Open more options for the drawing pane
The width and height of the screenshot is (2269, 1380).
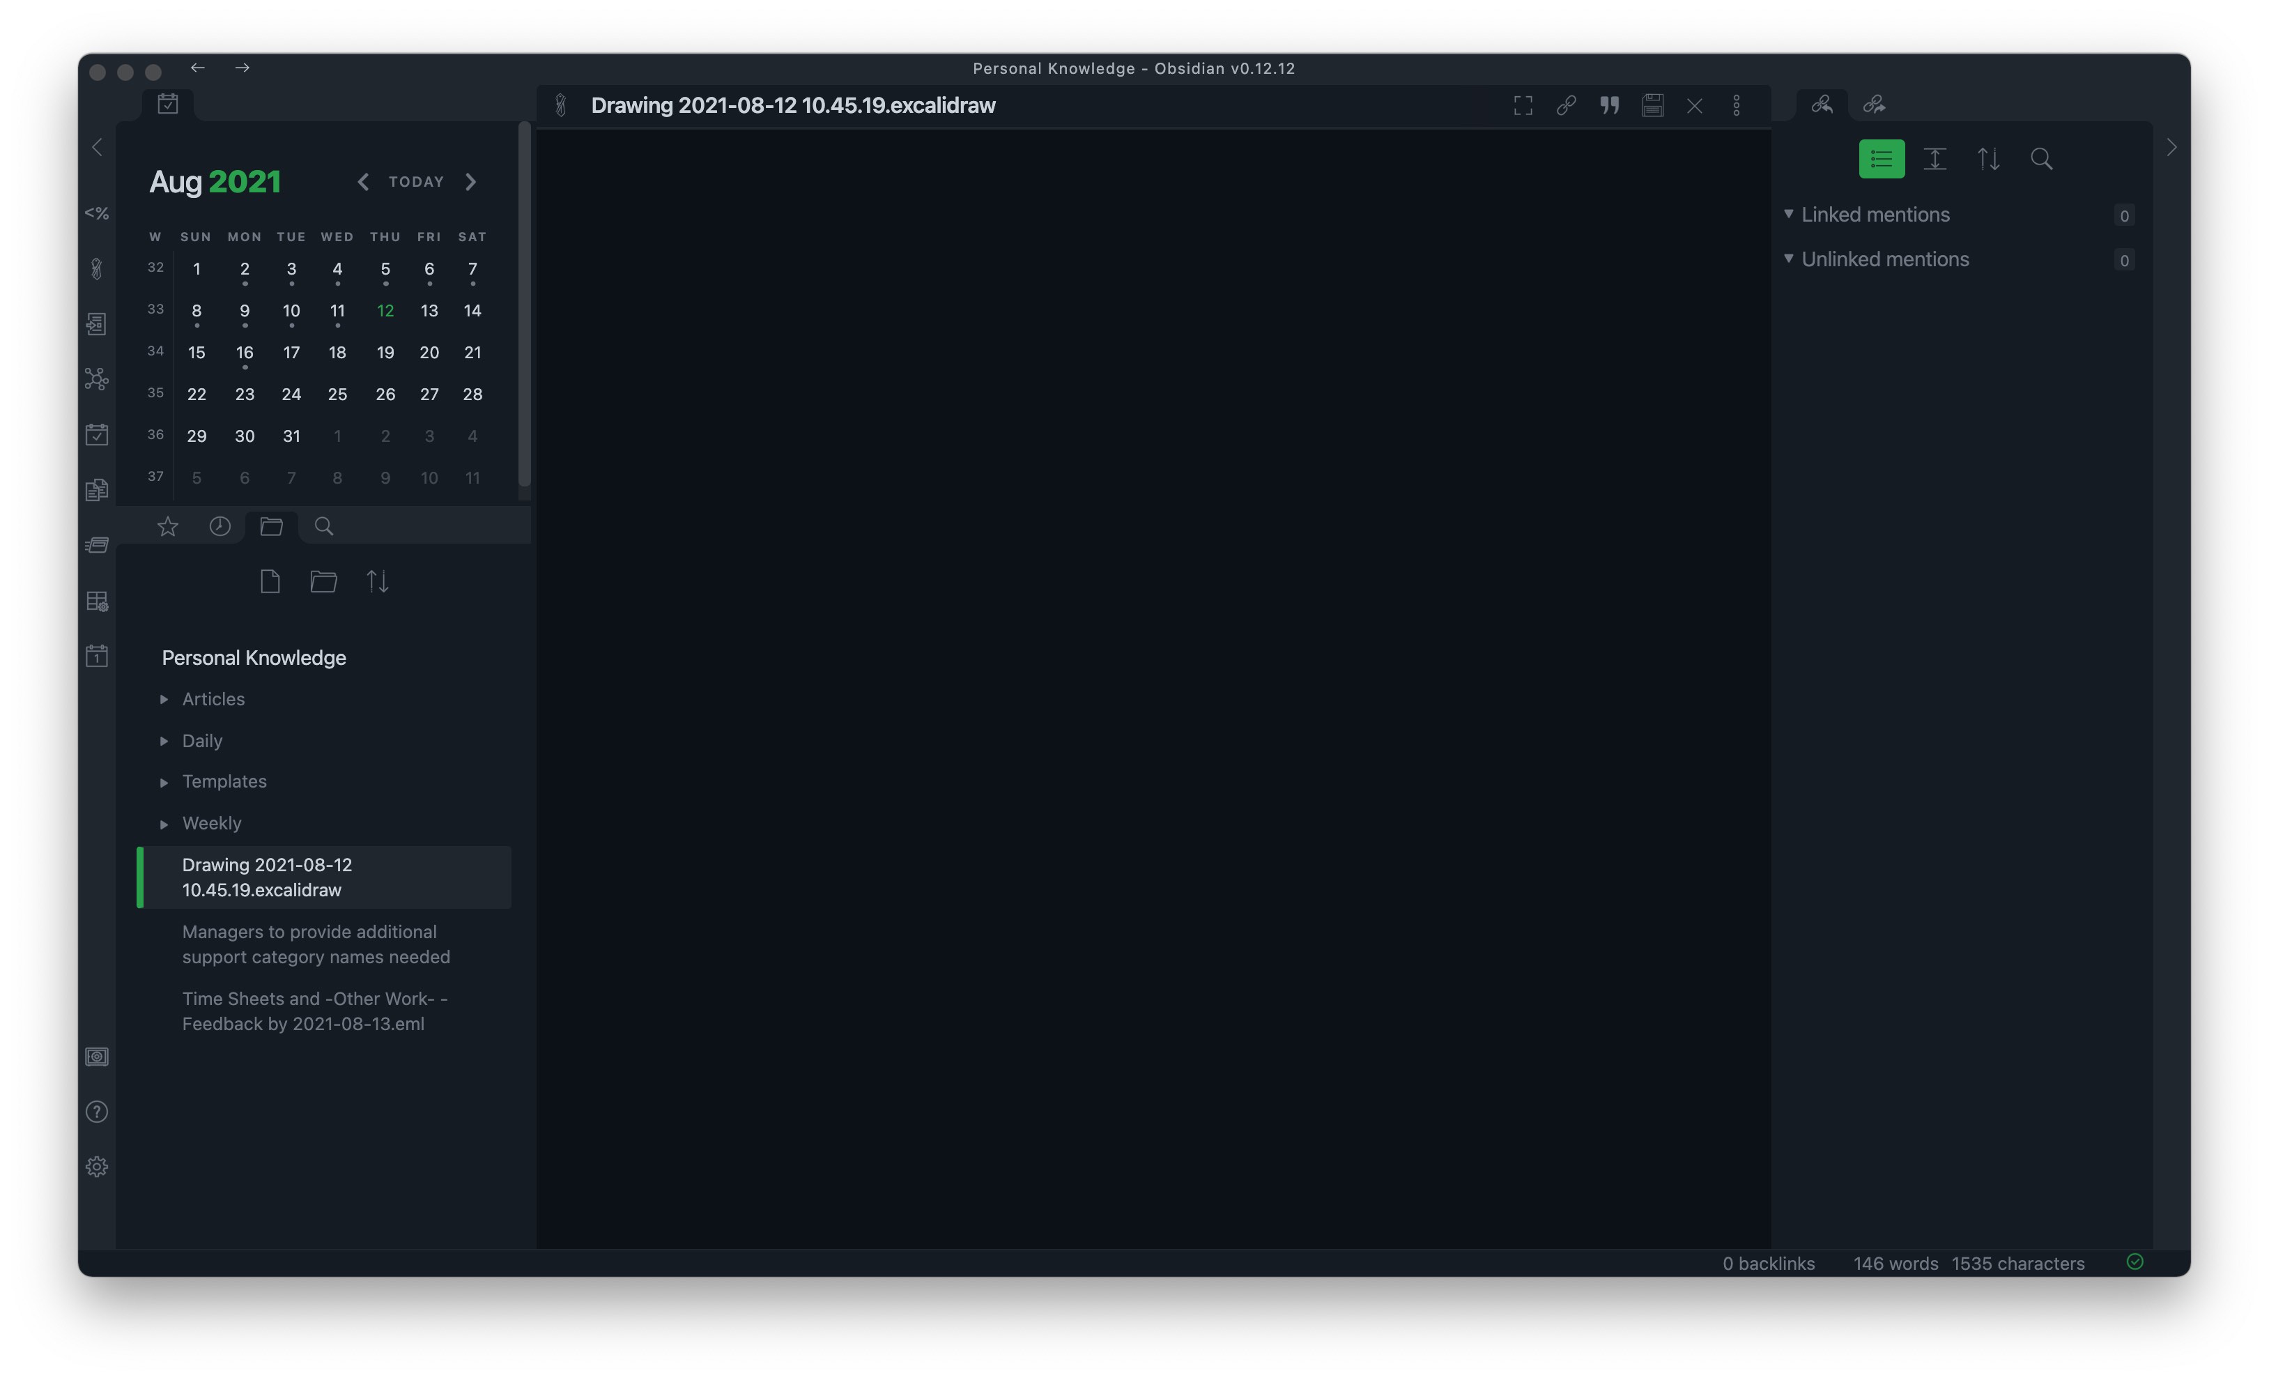coord(1737,105)
